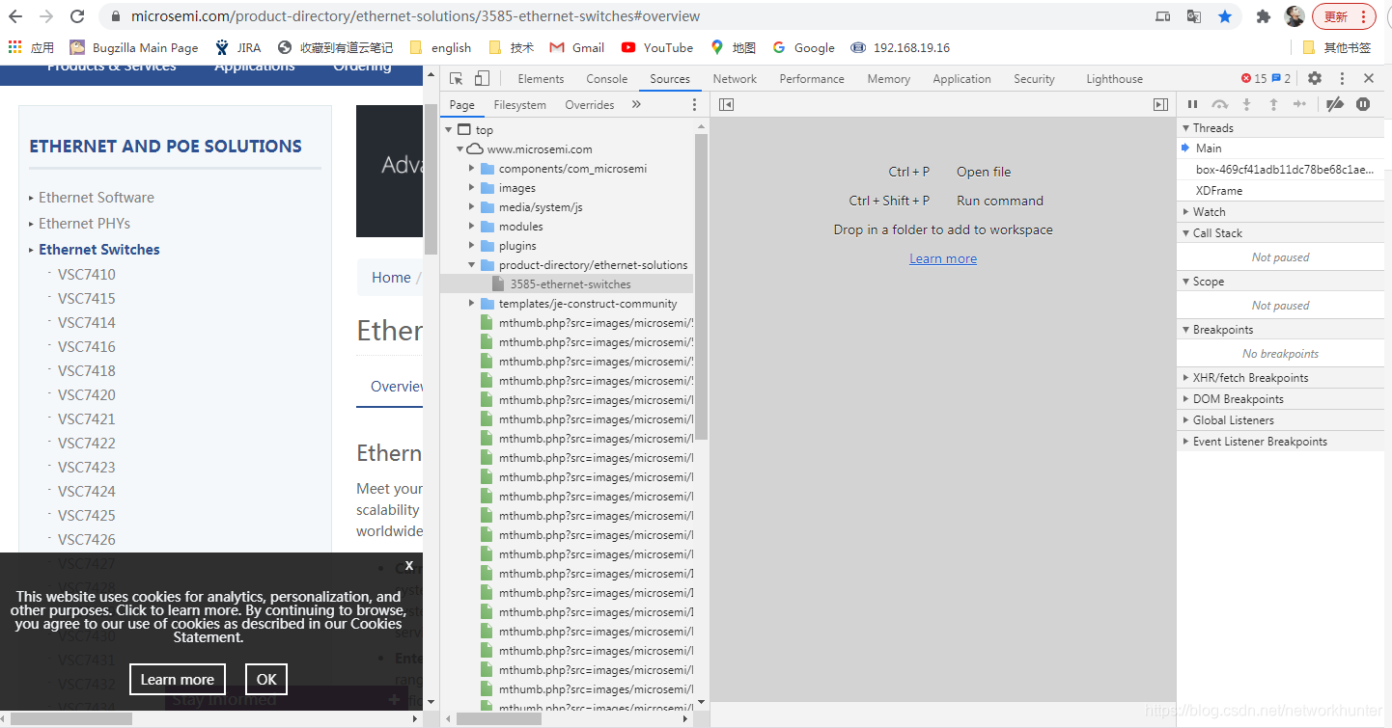Screen dimensions: 1392x728
Task: Expand Event Listener Breakpoints section
Action: point(1280,442)
